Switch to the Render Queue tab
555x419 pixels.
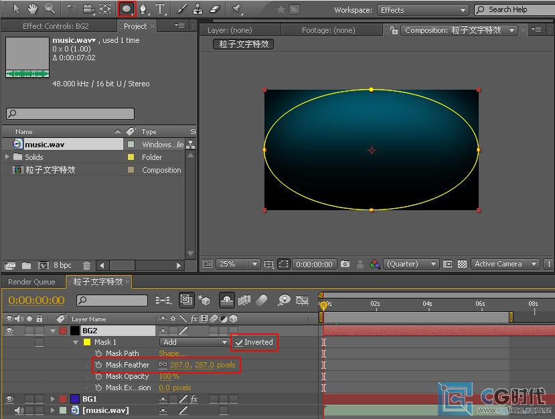pyautogui.click(x=32, y=282)
